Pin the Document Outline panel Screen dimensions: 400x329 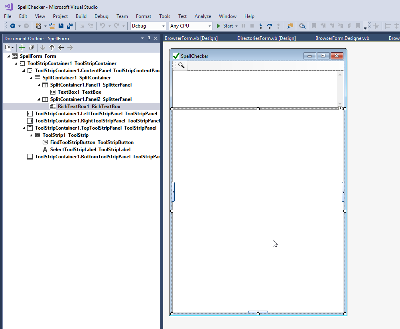pos(149,38)
